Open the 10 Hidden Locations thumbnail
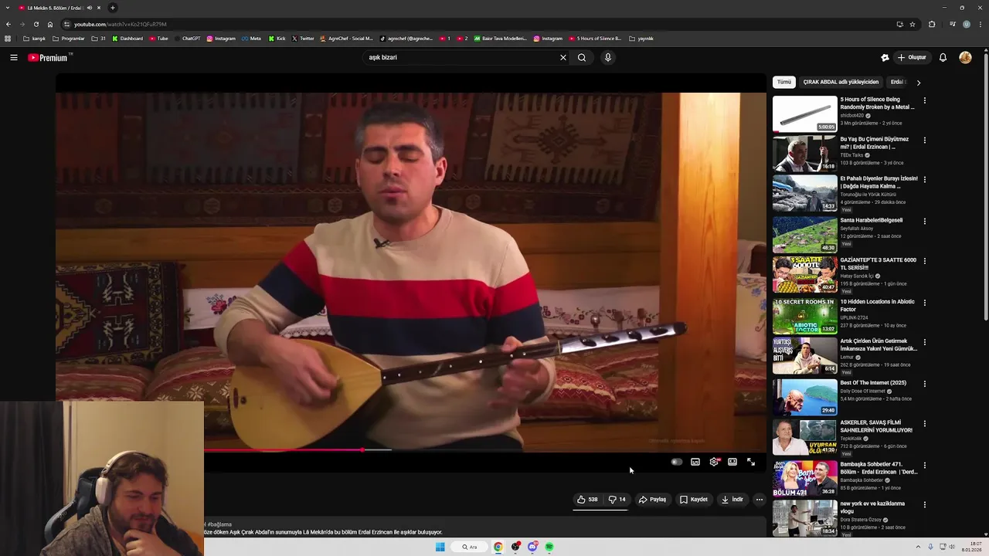 (804, 316)
